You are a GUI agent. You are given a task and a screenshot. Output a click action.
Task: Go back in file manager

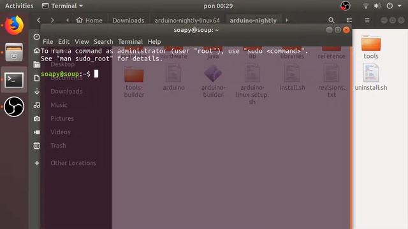(x=39, y=20)
